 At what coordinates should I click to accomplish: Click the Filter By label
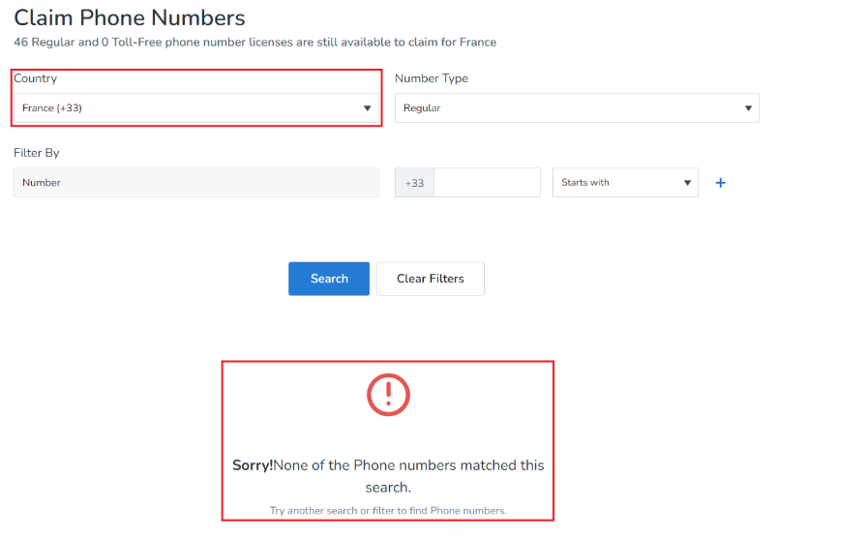37,153
